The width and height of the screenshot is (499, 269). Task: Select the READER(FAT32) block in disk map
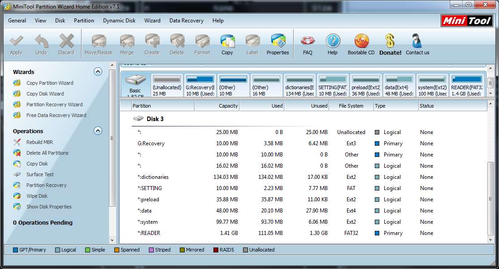click(467, 85)
